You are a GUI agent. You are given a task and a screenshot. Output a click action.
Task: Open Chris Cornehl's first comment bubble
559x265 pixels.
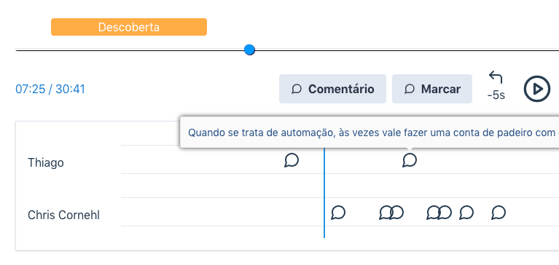click(x=338, y=213)
